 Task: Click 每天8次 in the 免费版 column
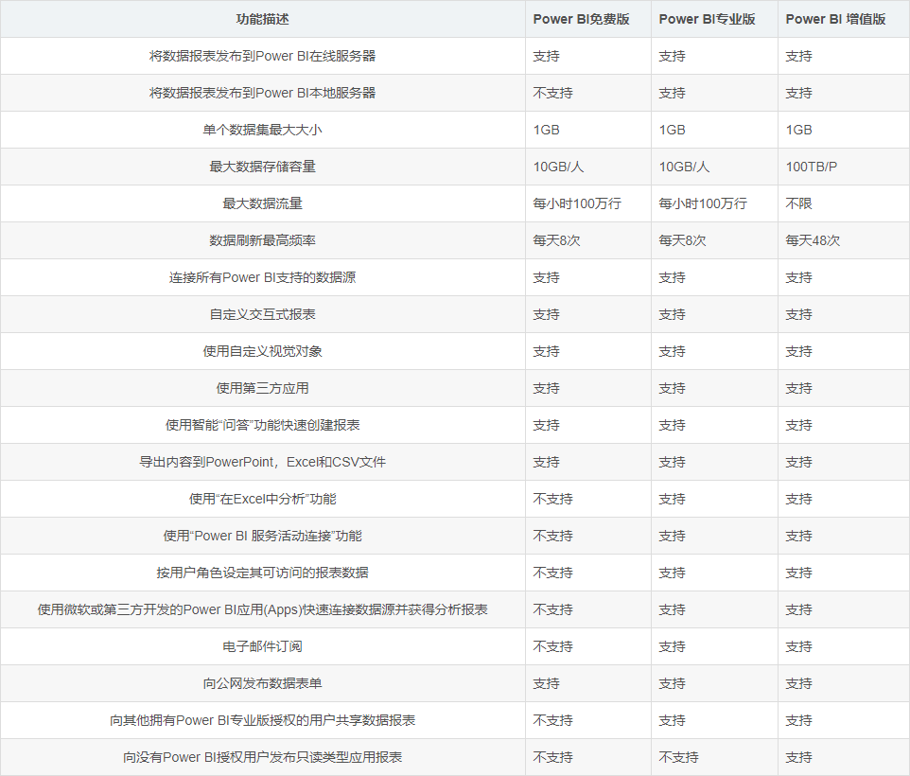point(556,240)
